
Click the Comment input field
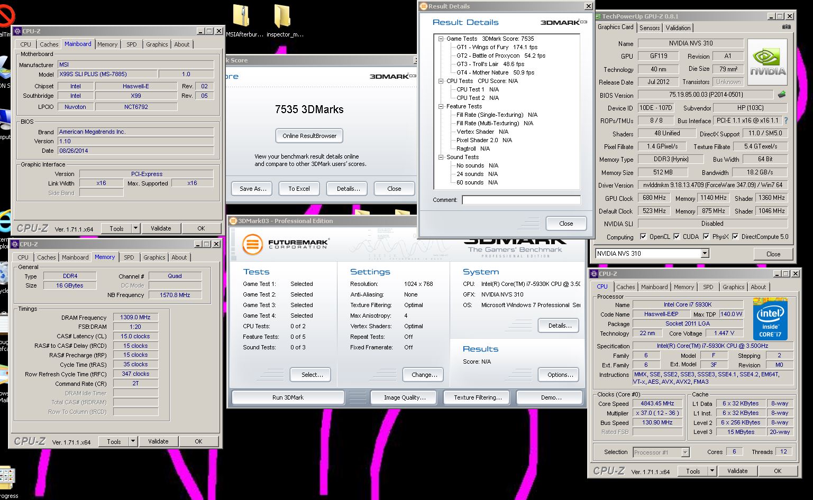click(521, 200)
